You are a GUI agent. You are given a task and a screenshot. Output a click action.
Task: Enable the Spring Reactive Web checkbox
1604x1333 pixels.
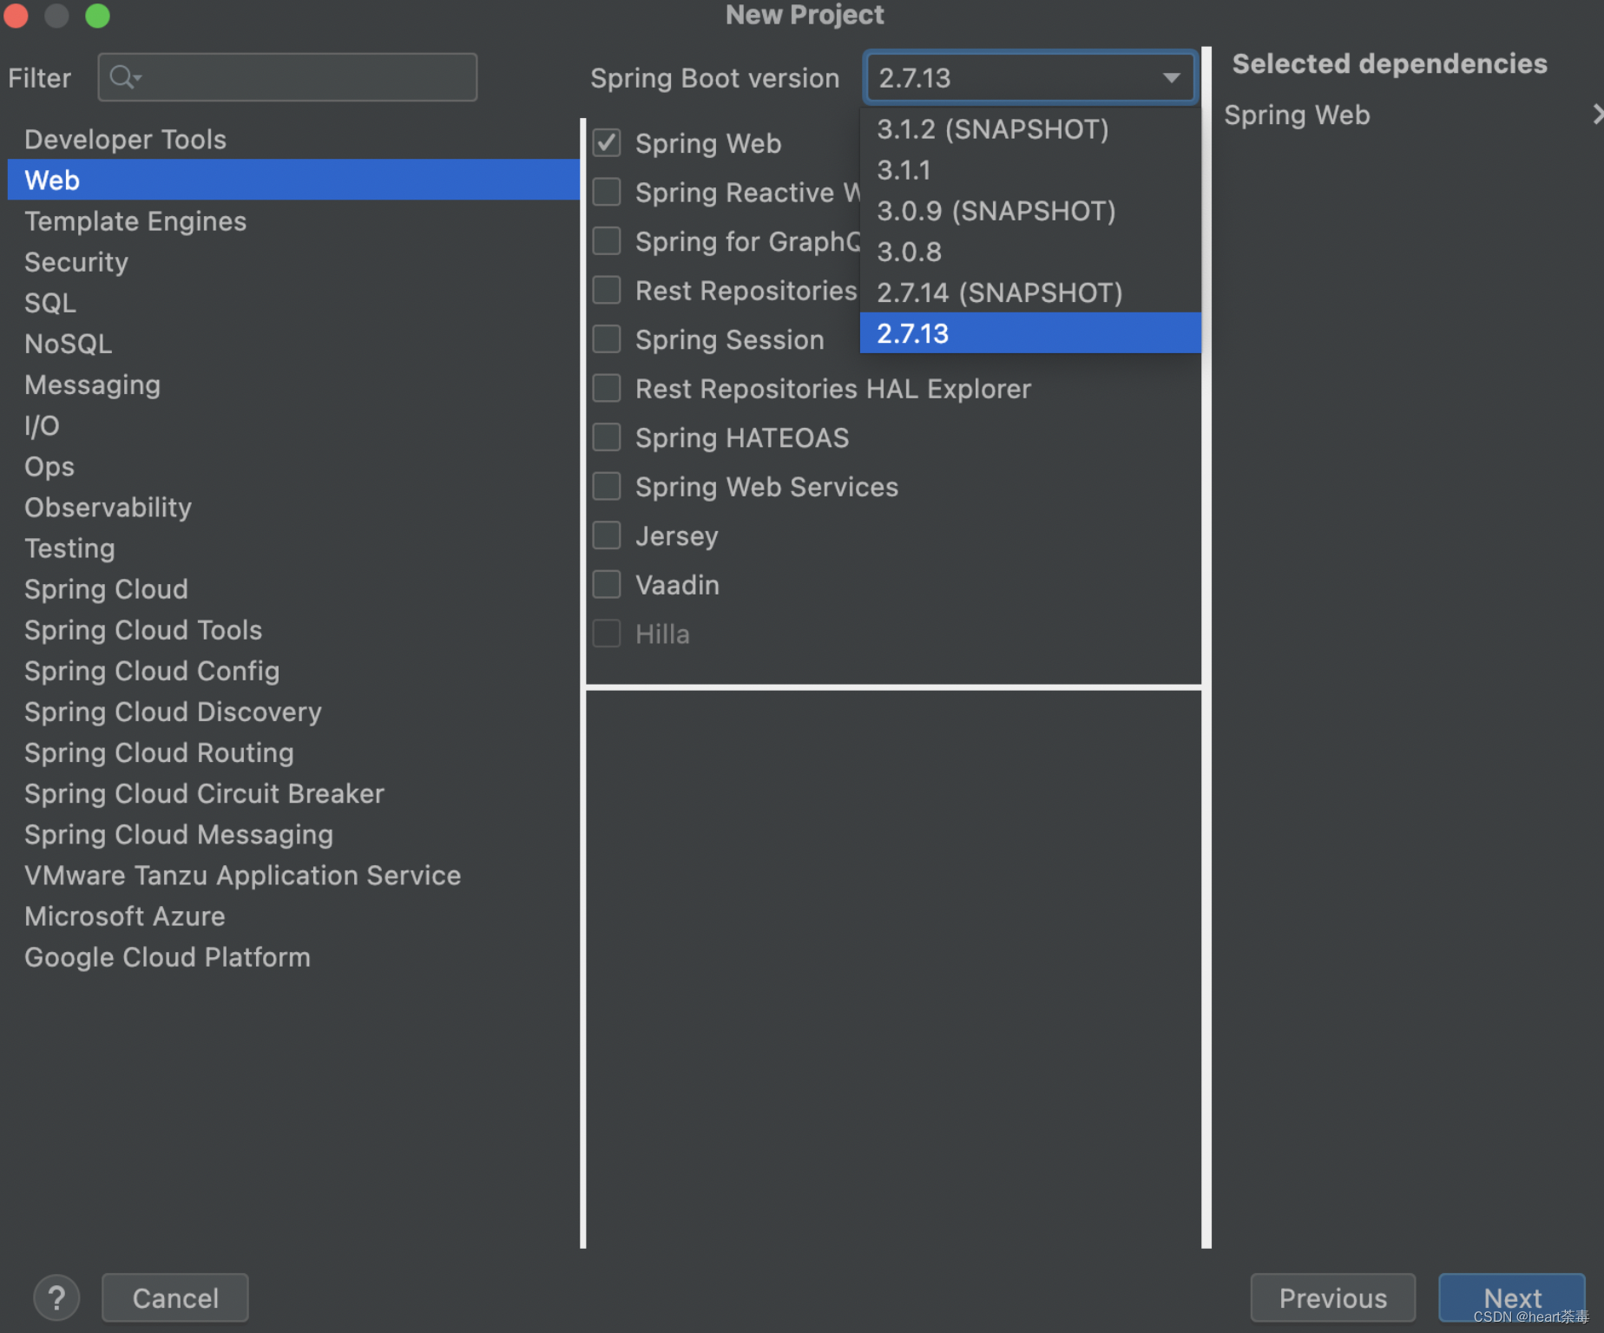(607, 192)
